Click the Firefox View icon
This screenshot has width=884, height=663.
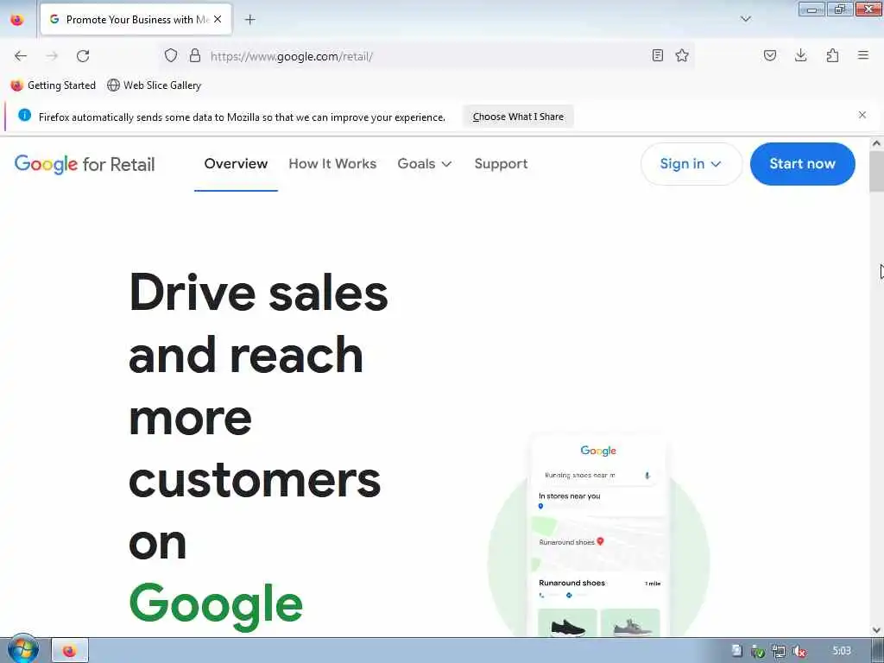point(17,20)
